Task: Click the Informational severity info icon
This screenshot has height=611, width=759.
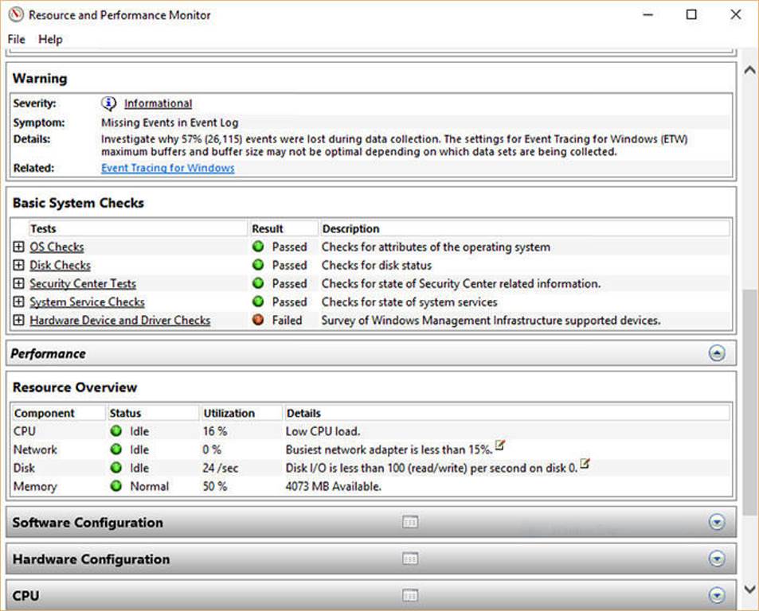Action: click(108, 103)
